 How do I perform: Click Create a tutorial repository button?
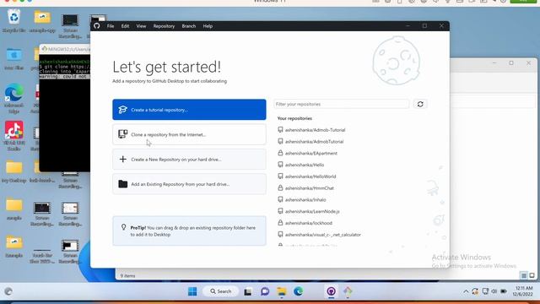pos(189,110)
